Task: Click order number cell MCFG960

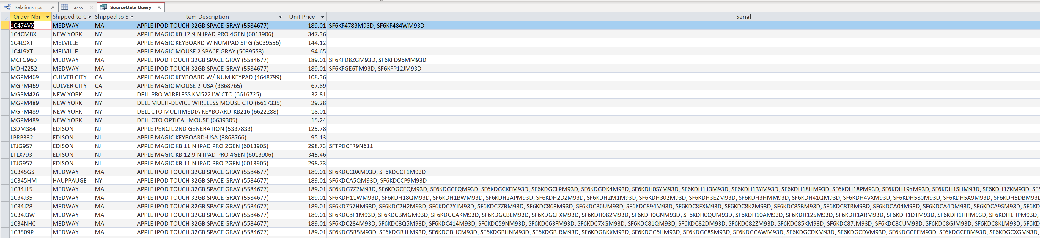Action: point(31,60)
